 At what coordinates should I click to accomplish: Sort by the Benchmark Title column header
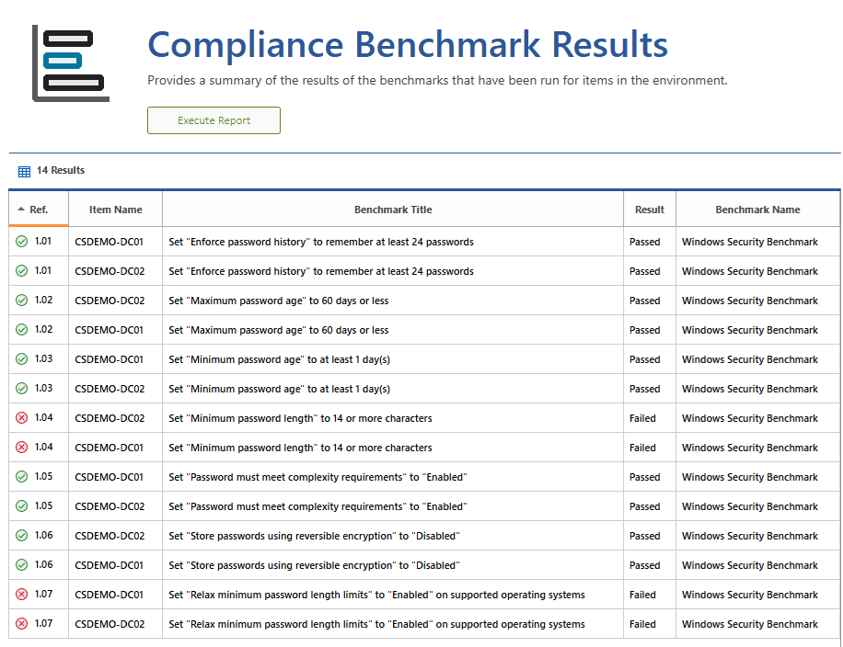click(393, 210)
